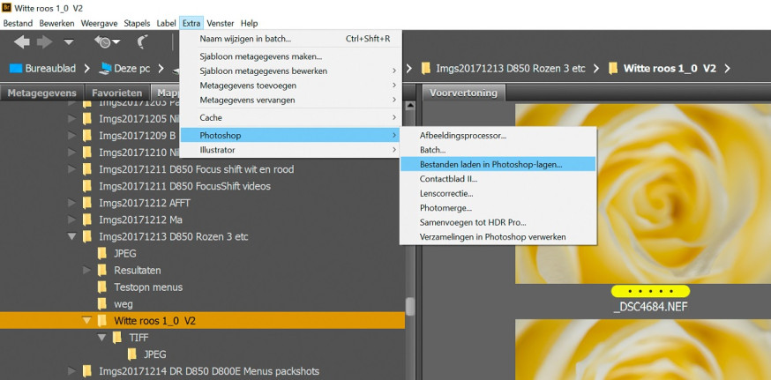The height and width of the screenshot is (380, 771).
Task: Select the _DSC4684.NEF preview image
Action: point(643,194)
